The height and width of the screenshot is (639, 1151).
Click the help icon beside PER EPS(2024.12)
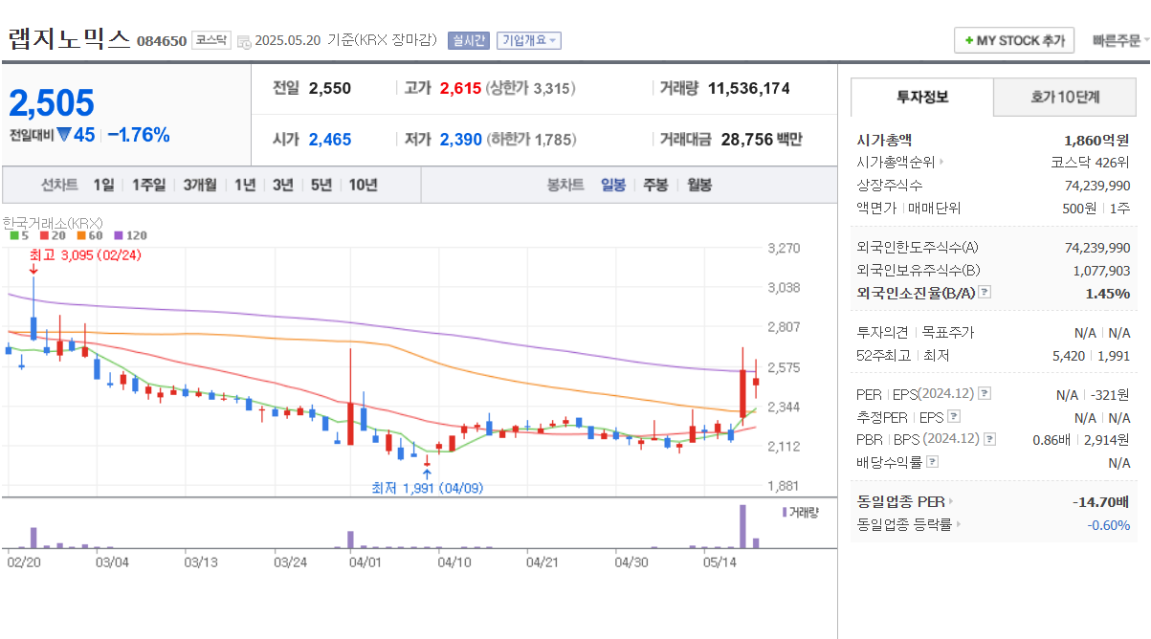tap(985, 394)
